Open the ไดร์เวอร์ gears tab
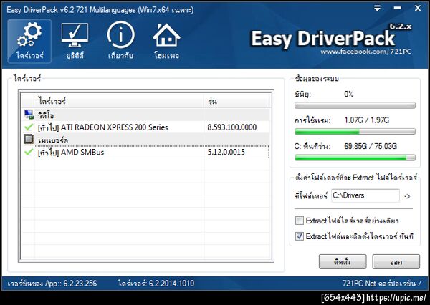 click(x=29, y=41)
